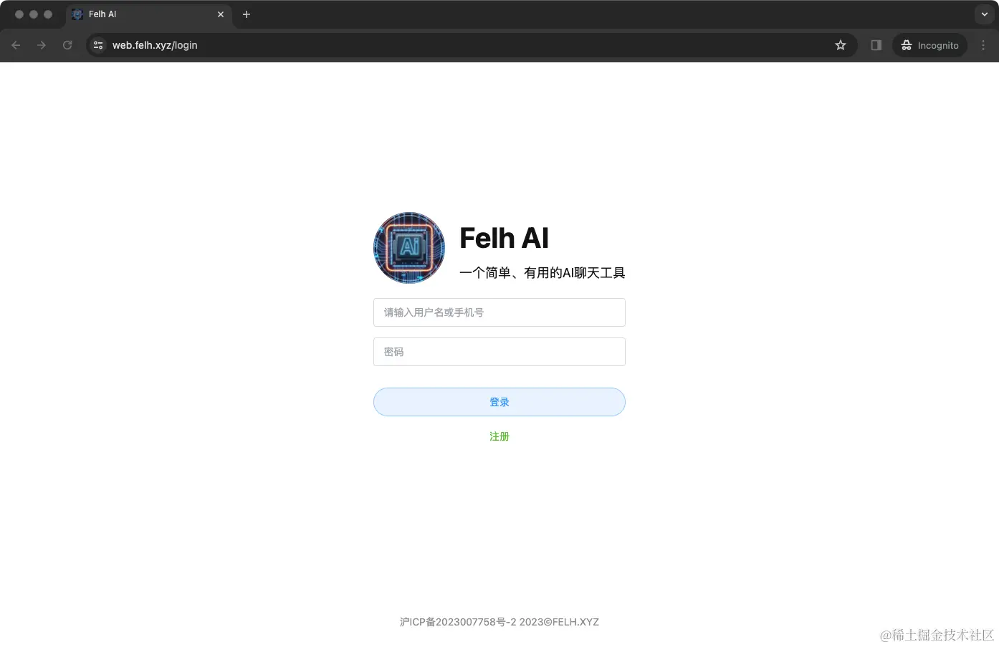Click the Felh AI circular logo
This screenshot has height=647, width=999.
pyautogui.click(x=408, y=248)
